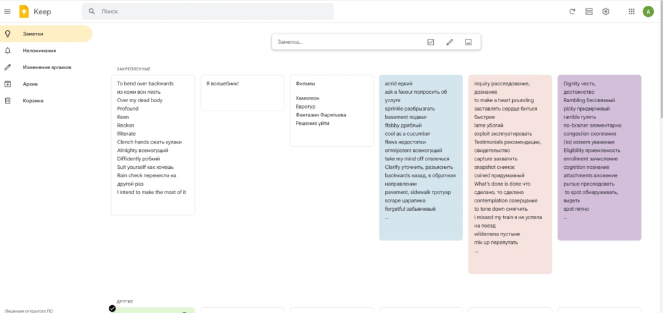Click the 'Хамелеон' line in Фильмы

click(x=308, y=98)
